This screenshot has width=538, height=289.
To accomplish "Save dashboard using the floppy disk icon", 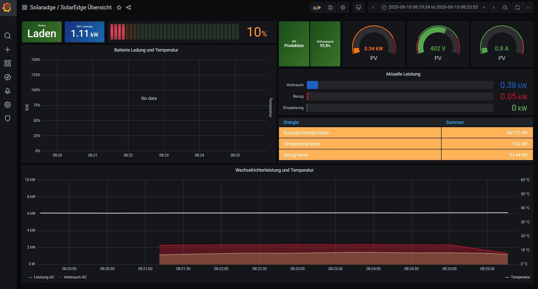I will pos(330,8).
